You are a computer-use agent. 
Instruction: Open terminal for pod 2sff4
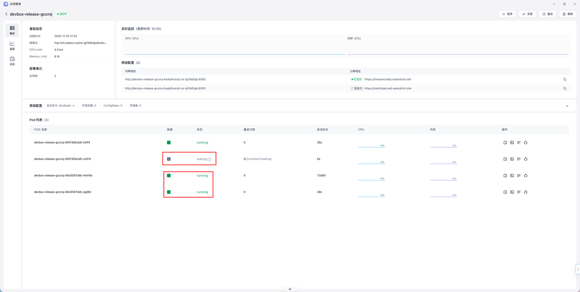[x=512, y=143]
